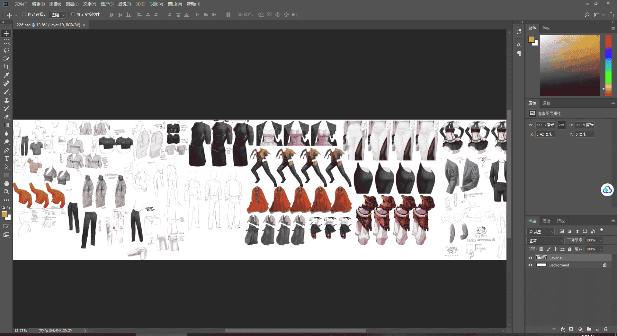This screenshot has width=617, height=336.
Task: Select the Pen tool
Action: (x=6, y=150)
